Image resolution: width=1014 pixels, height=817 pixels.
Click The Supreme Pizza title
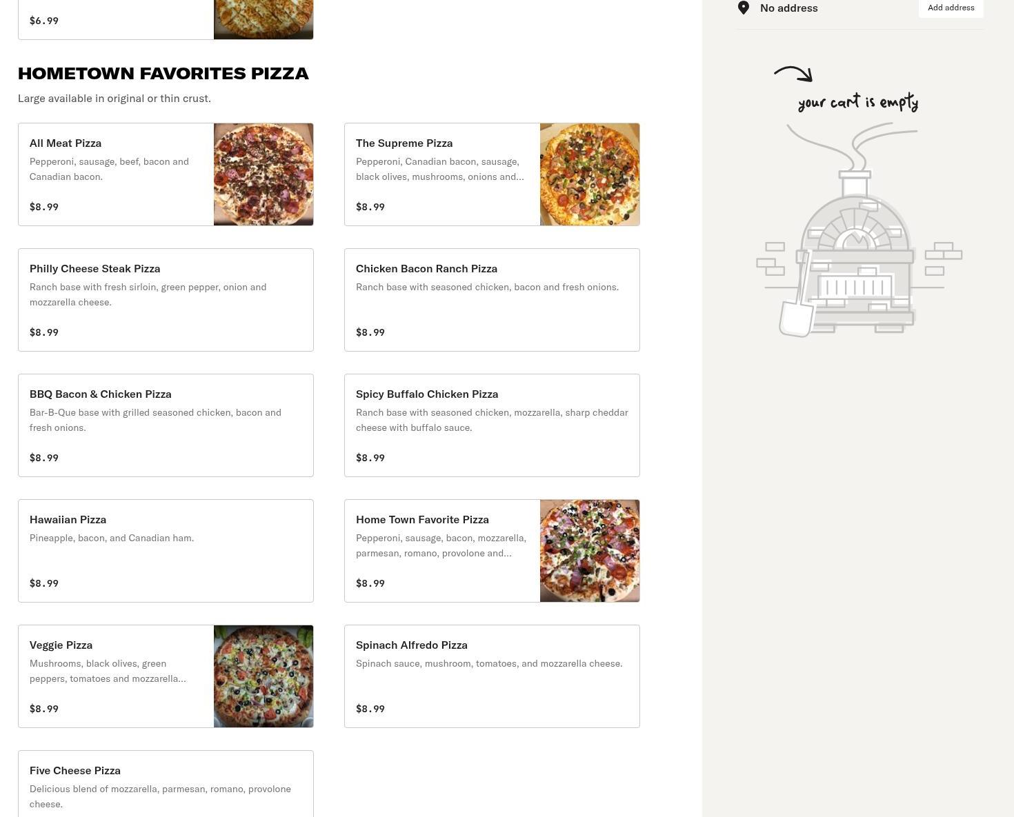pos(404,143)
